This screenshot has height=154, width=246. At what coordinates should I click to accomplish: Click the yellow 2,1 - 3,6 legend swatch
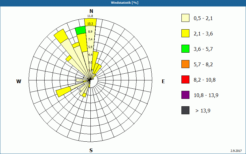185,33
